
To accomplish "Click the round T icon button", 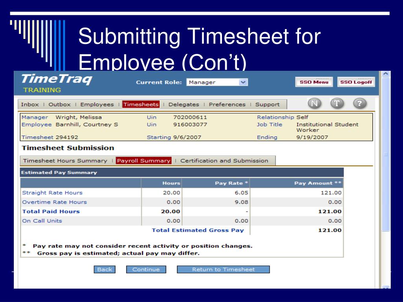I will click(x=337, y=103).
